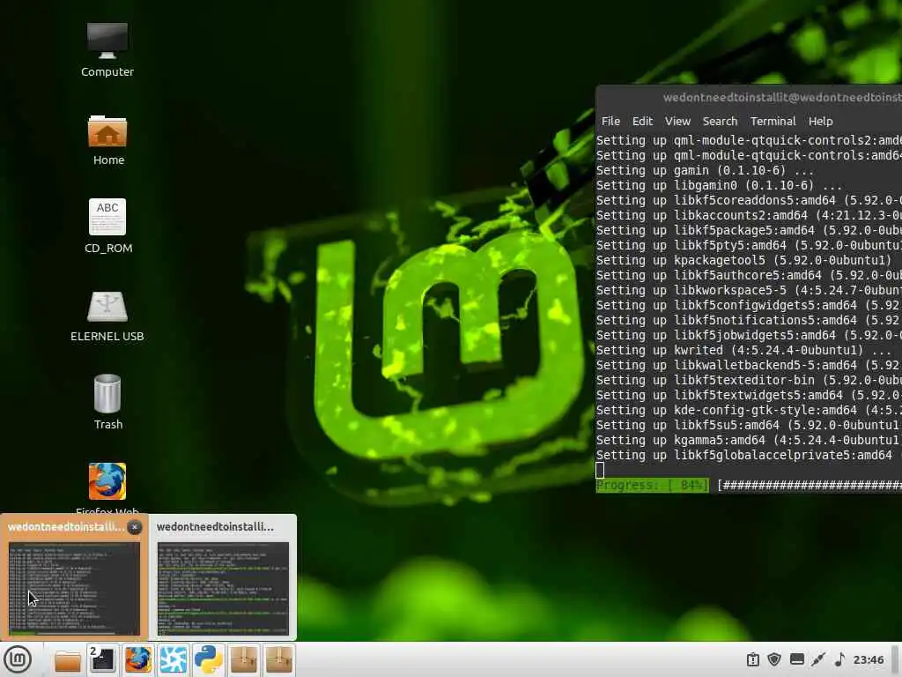This screenshot has height=677, width=902.
Task: Open the blue play-icon app in taskbar
Action: 174,659
